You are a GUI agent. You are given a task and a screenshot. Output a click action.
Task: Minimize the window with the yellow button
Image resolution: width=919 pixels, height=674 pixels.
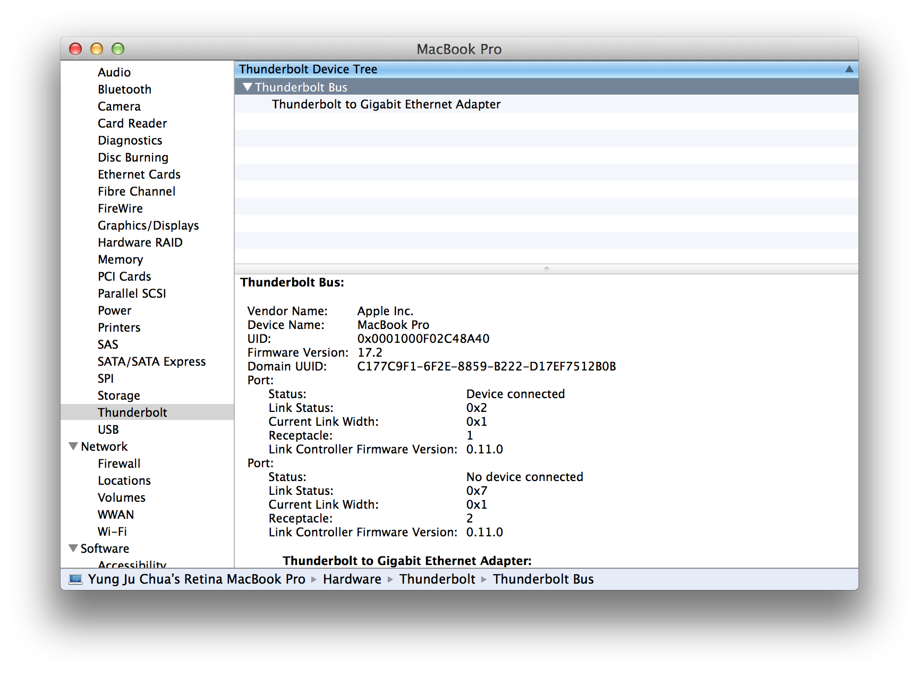click(97, 49)
